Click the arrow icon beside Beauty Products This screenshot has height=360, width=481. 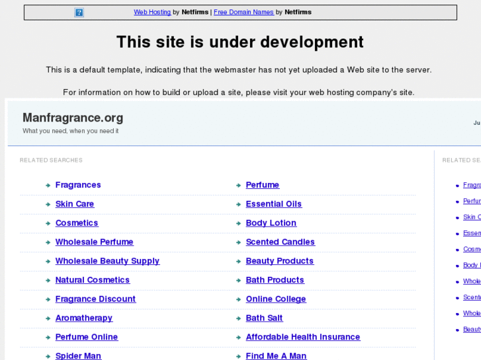coord(238,262)
